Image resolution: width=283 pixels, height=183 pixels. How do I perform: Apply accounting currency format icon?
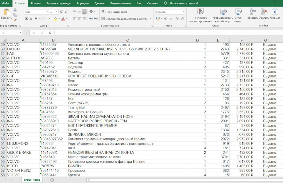[x=158, y=19]
